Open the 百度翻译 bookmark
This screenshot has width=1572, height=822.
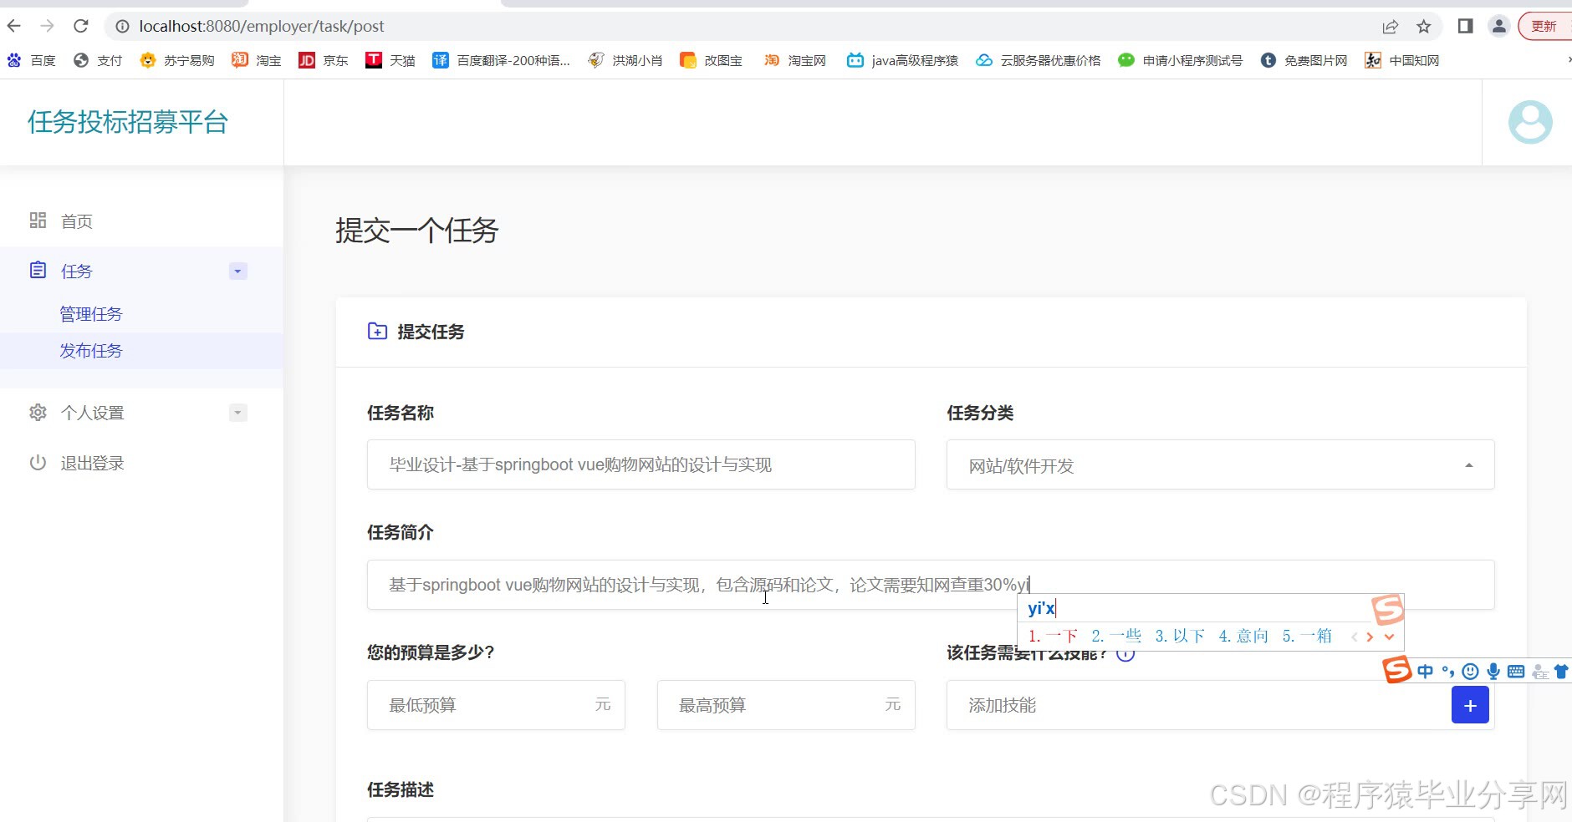[501, 60]
